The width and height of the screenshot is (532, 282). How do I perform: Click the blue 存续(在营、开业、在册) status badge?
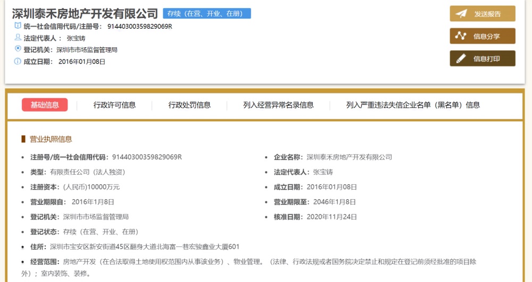207,13
